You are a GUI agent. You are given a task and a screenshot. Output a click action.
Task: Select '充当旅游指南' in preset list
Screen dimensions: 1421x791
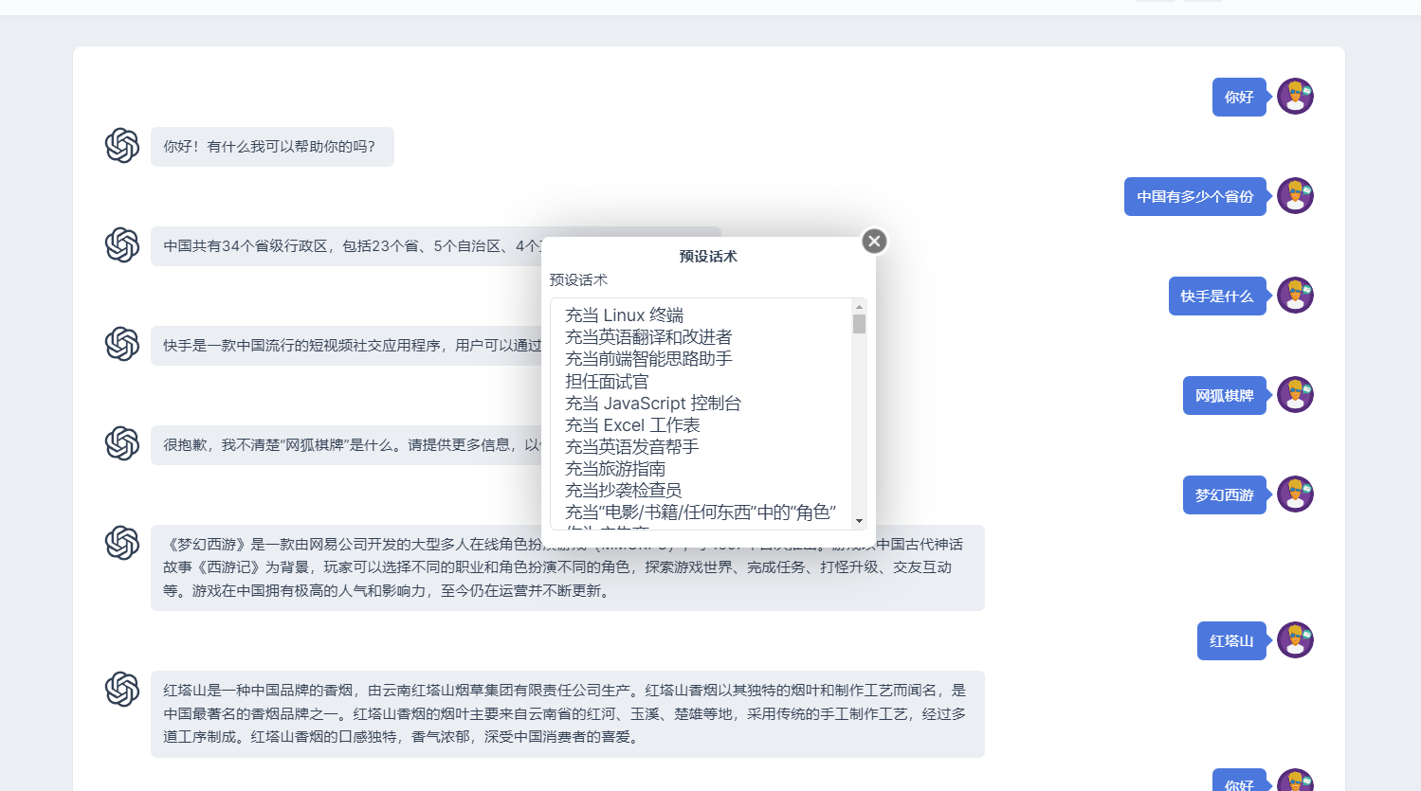click(x=615, y=469)
